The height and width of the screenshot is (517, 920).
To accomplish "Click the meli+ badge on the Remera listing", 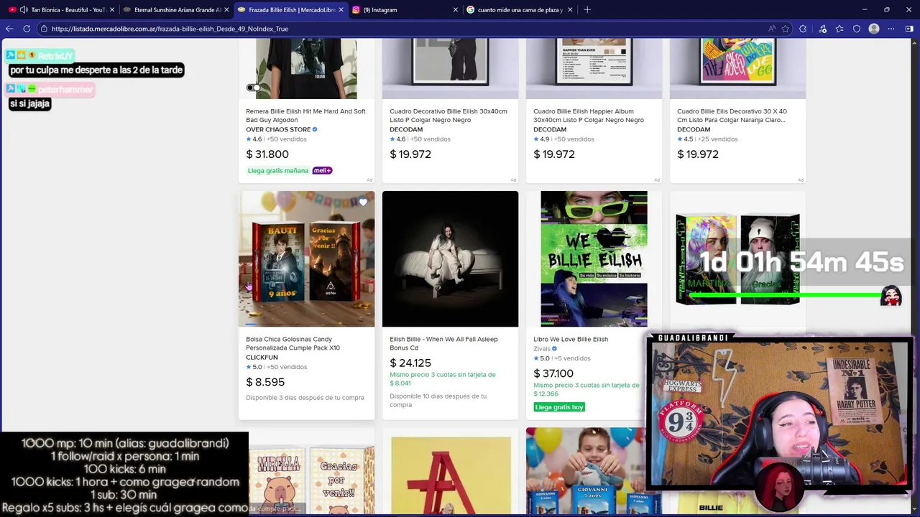I will pyautogui.click(x=322, y=171).
